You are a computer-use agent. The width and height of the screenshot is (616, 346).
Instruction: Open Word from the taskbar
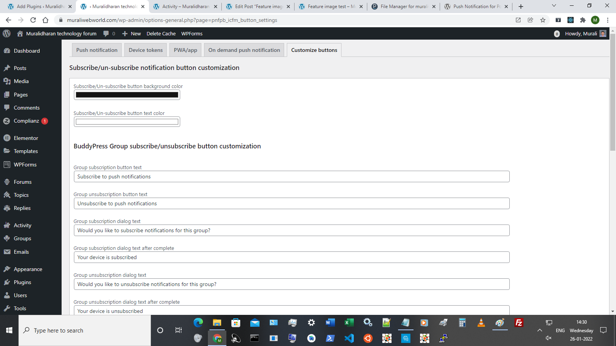(330, 323)
